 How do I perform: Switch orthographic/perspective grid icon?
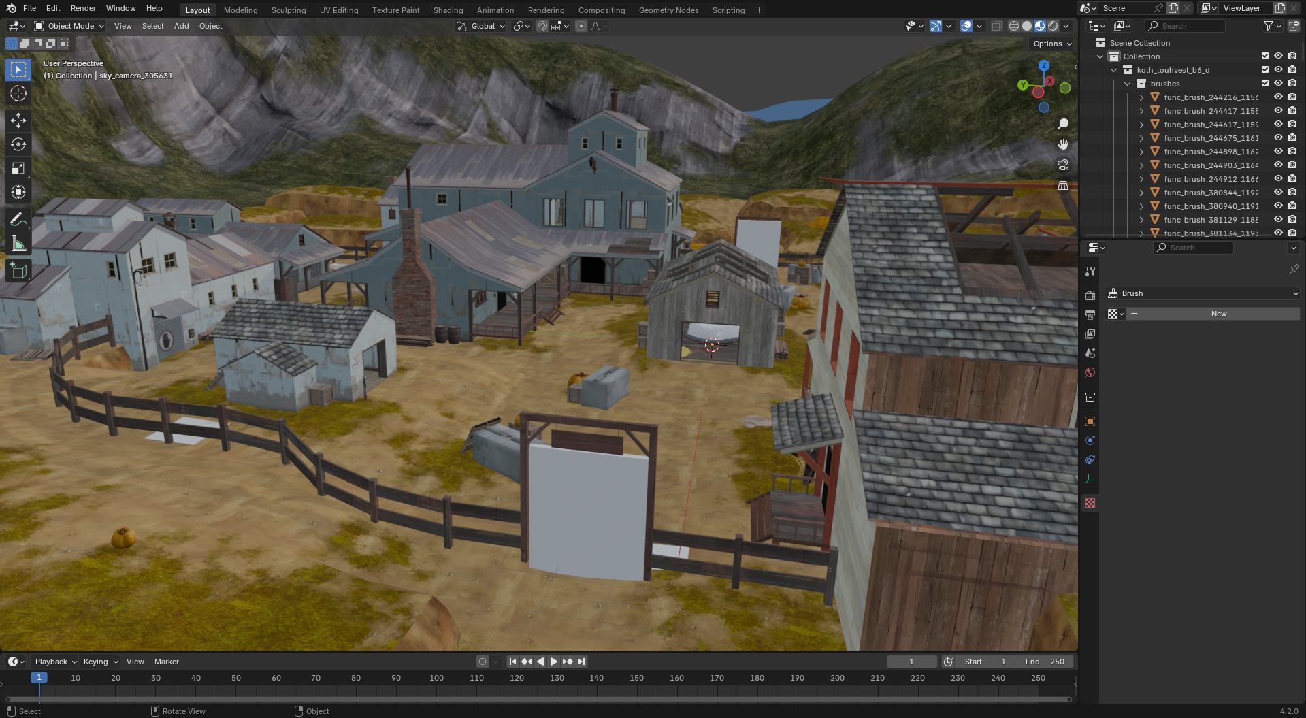tap(1063, 185)
